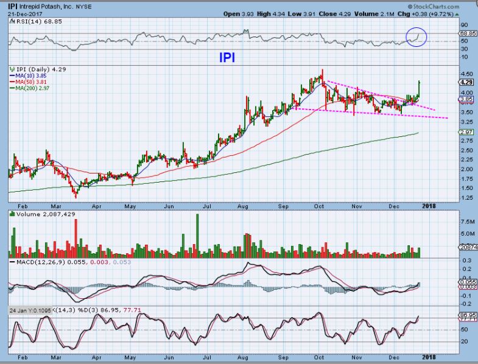Click the 2.00 price axis label
This screenshot has width=478, height=364.
click(x=467, y=169)
